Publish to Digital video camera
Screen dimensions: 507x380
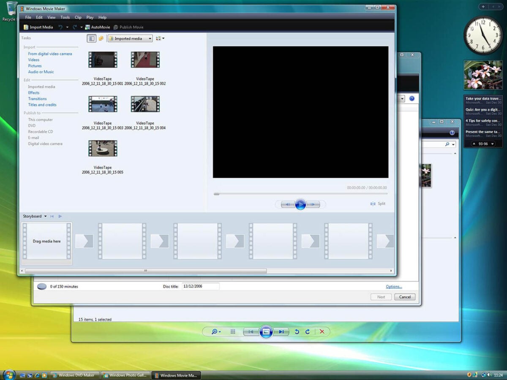[45, 144]
